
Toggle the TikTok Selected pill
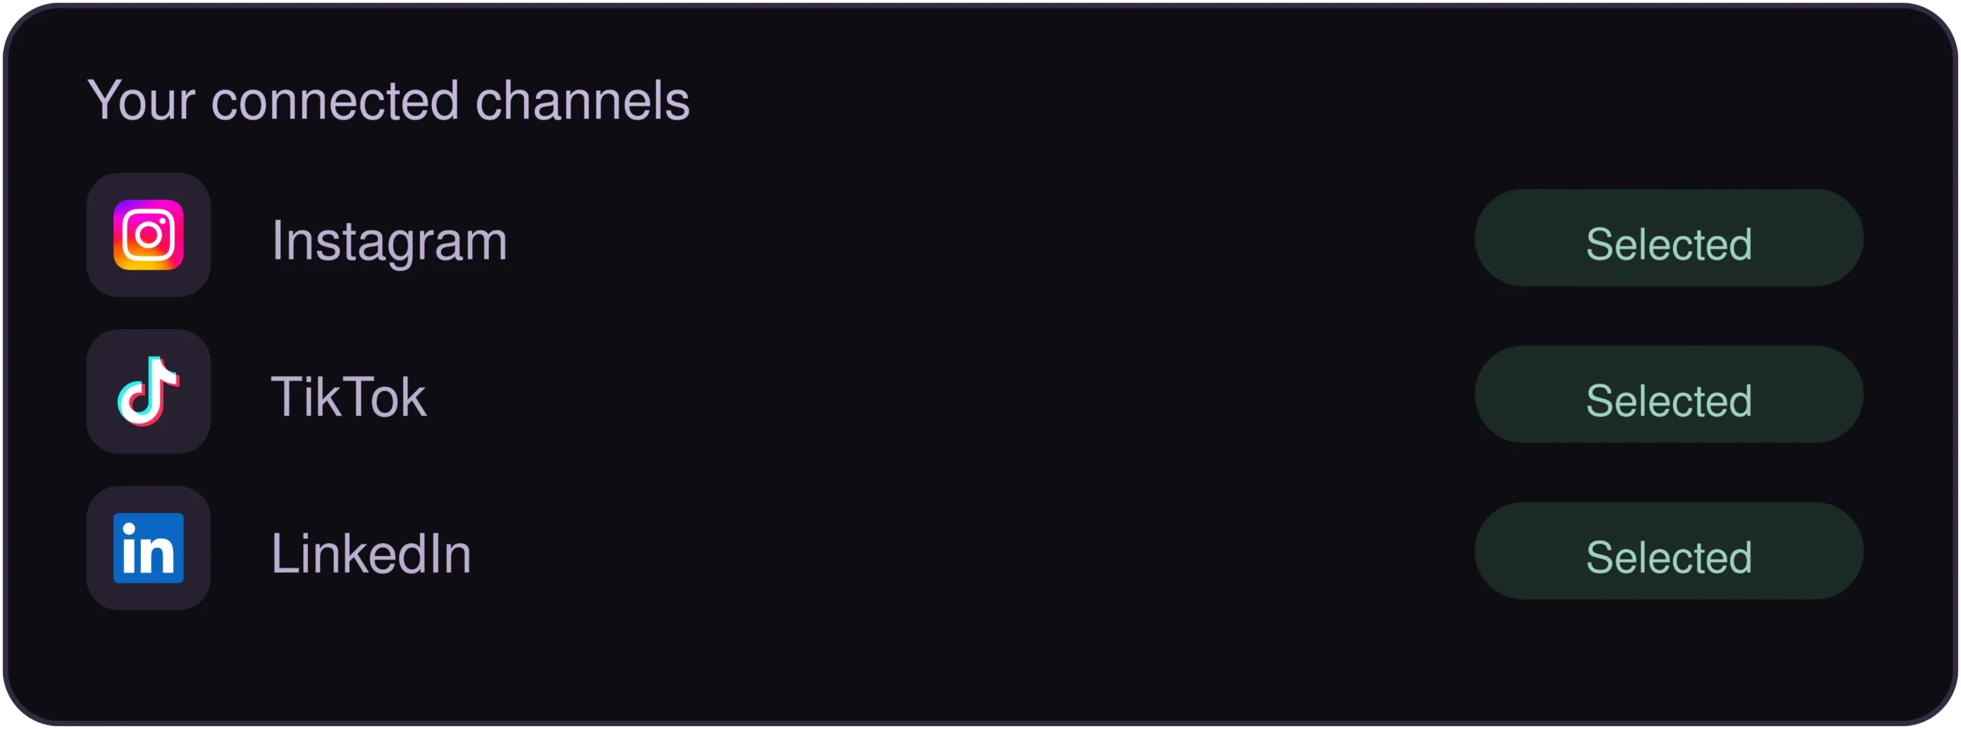coord(1668,394)
